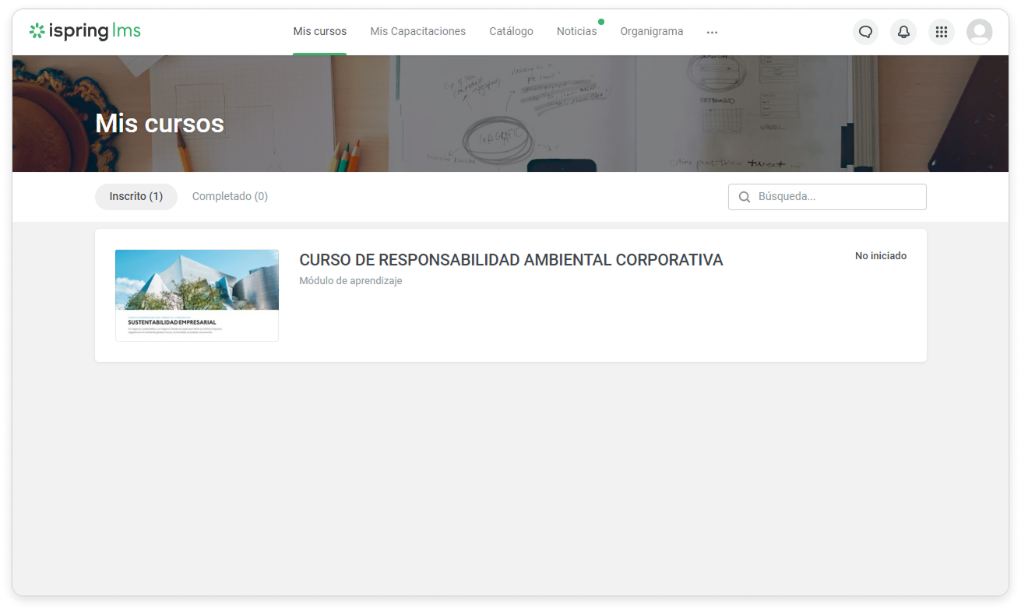
Task: Click the Búsqueda search field
Action: (837, 197)
